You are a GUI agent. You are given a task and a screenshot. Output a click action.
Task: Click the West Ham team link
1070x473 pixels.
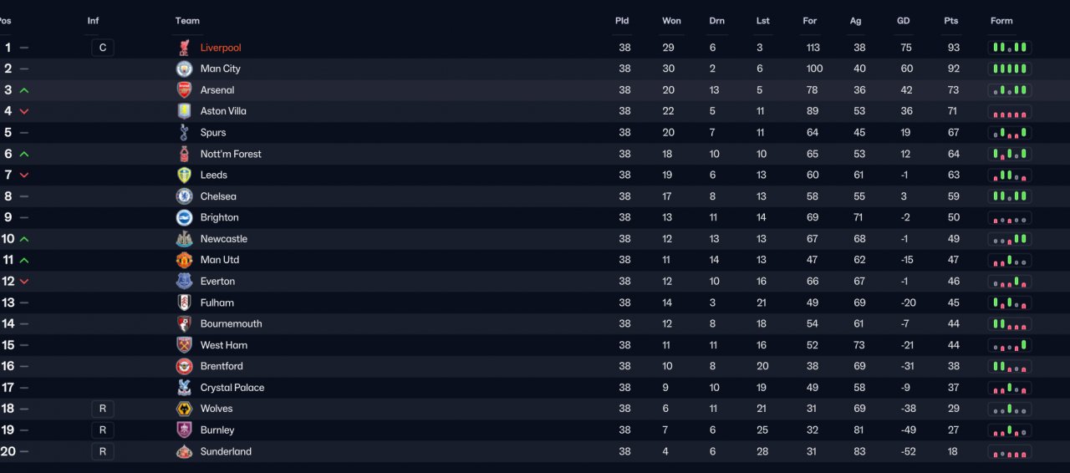click(223, 345)
